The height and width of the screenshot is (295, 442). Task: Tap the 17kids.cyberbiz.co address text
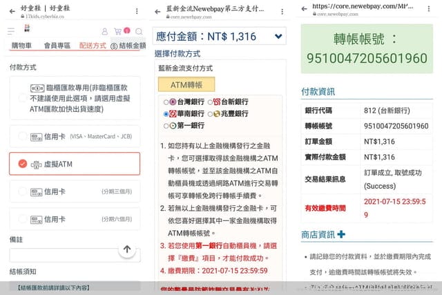pyautogui.click(x=44, y=17)
